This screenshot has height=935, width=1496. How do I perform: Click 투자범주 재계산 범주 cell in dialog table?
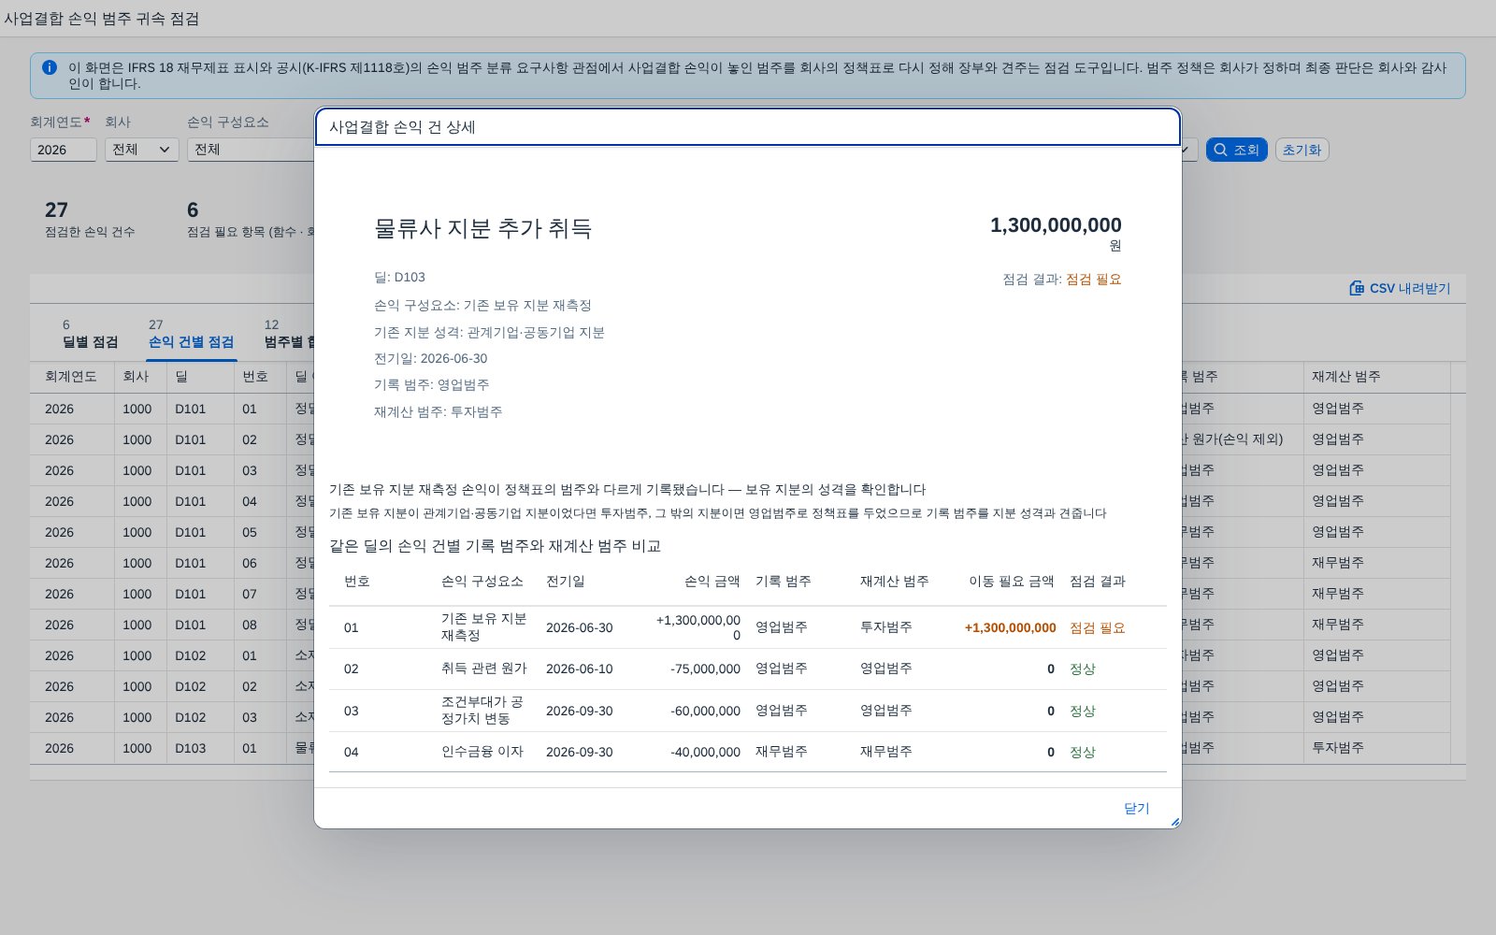[x=886, y=627]
